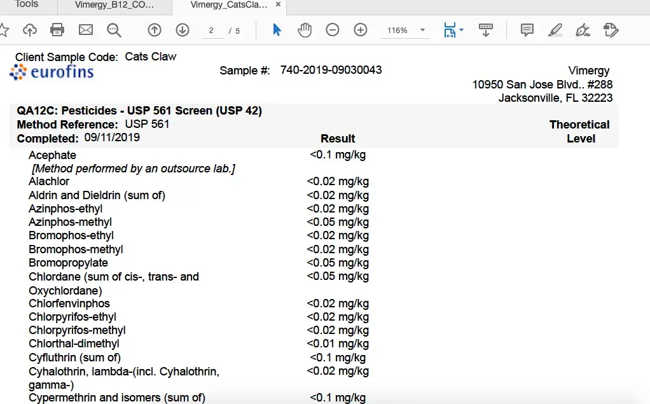The width and height of the screenshot is (650, 404).
Task: Open the sign document pen tool
Action: coord(582,30)
